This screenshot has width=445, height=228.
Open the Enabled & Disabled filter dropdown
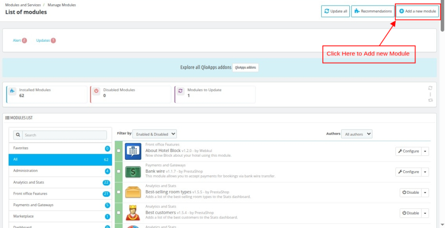(155, 134)
